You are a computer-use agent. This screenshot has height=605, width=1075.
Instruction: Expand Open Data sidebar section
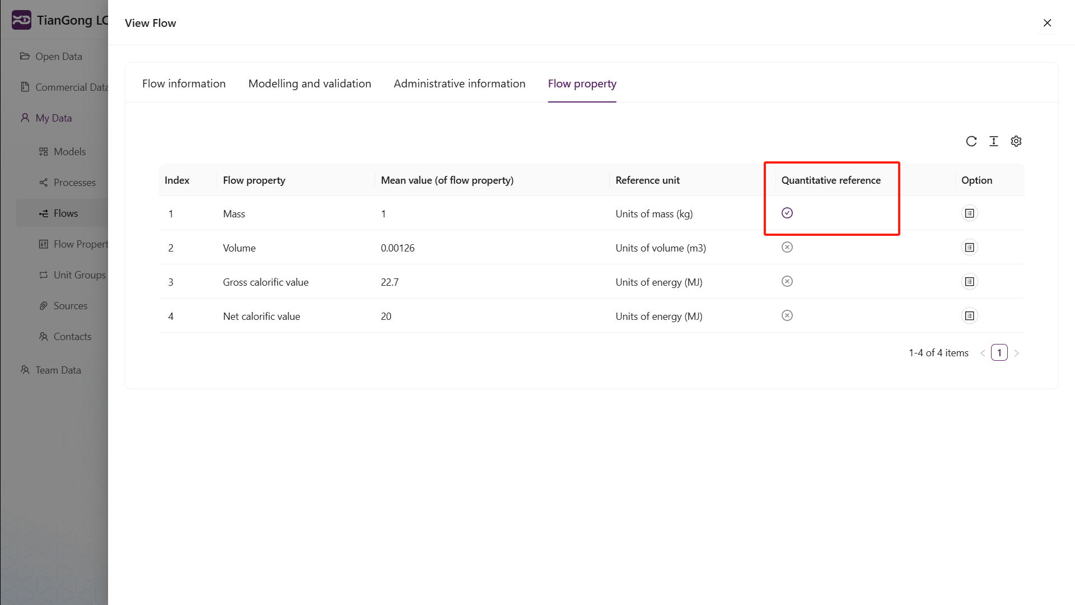click(58, 57)
